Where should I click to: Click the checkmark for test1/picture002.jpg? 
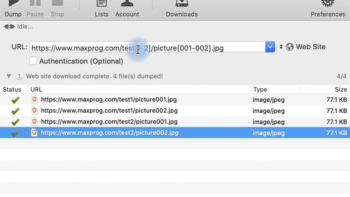point(15,111)
